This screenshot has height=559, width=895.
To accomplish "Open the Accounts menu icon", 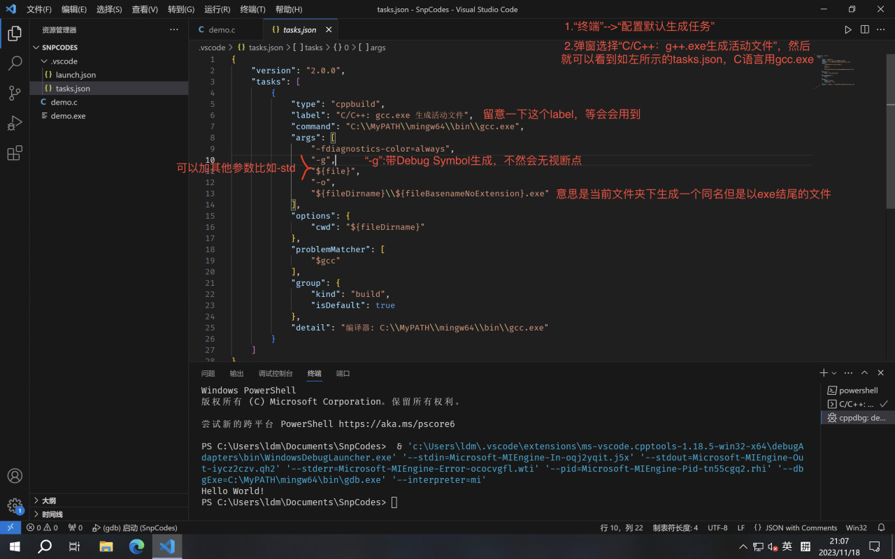I will pos(15,476).
